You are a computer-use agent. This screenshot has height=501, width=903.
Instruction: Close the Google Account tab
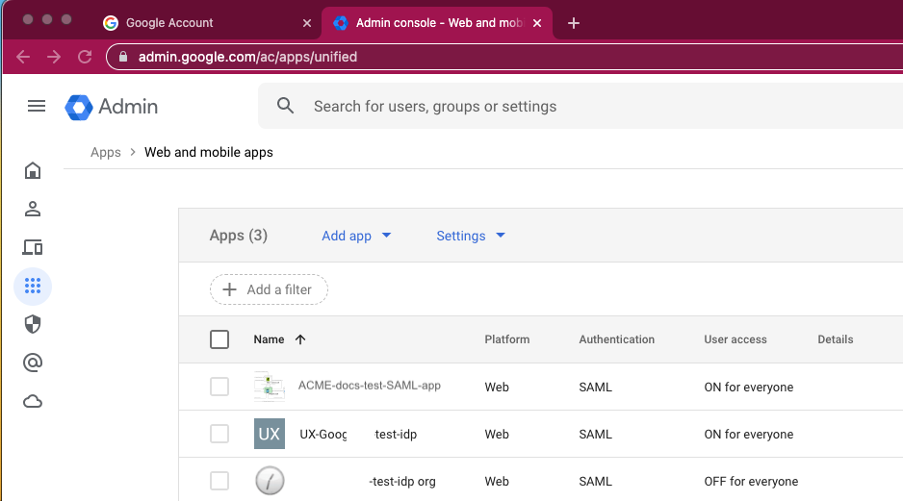click(307, 23)
